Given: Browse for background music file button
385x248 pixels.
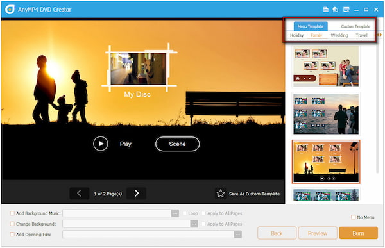Looking at the screenshot, I should (x=175, y=213).
